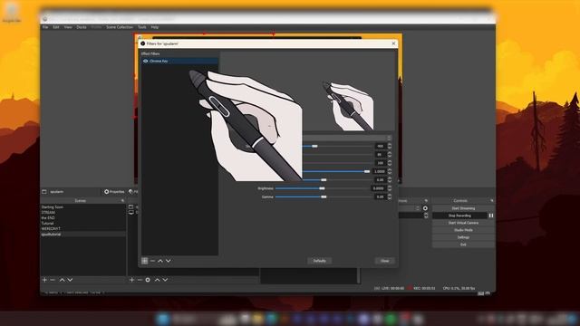Screen dimensions: 580x326
Task: Step the Gamma 0.00 spinner arrows
Action: (389, 197)
